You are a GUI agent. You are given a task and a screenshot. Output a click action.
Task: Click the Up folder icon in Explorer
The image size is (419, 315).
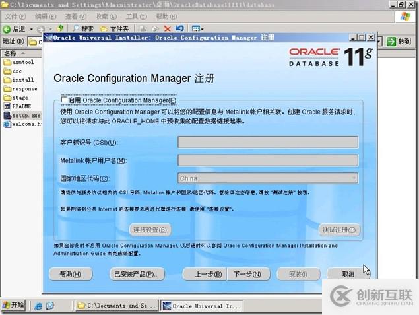coord(61,28)
